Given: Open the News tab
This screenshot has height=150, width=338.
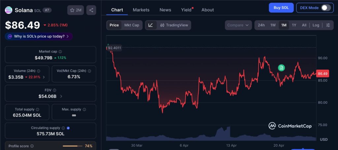Looking at the screenshot, I should pyautogui.click(x=165, y=10).
